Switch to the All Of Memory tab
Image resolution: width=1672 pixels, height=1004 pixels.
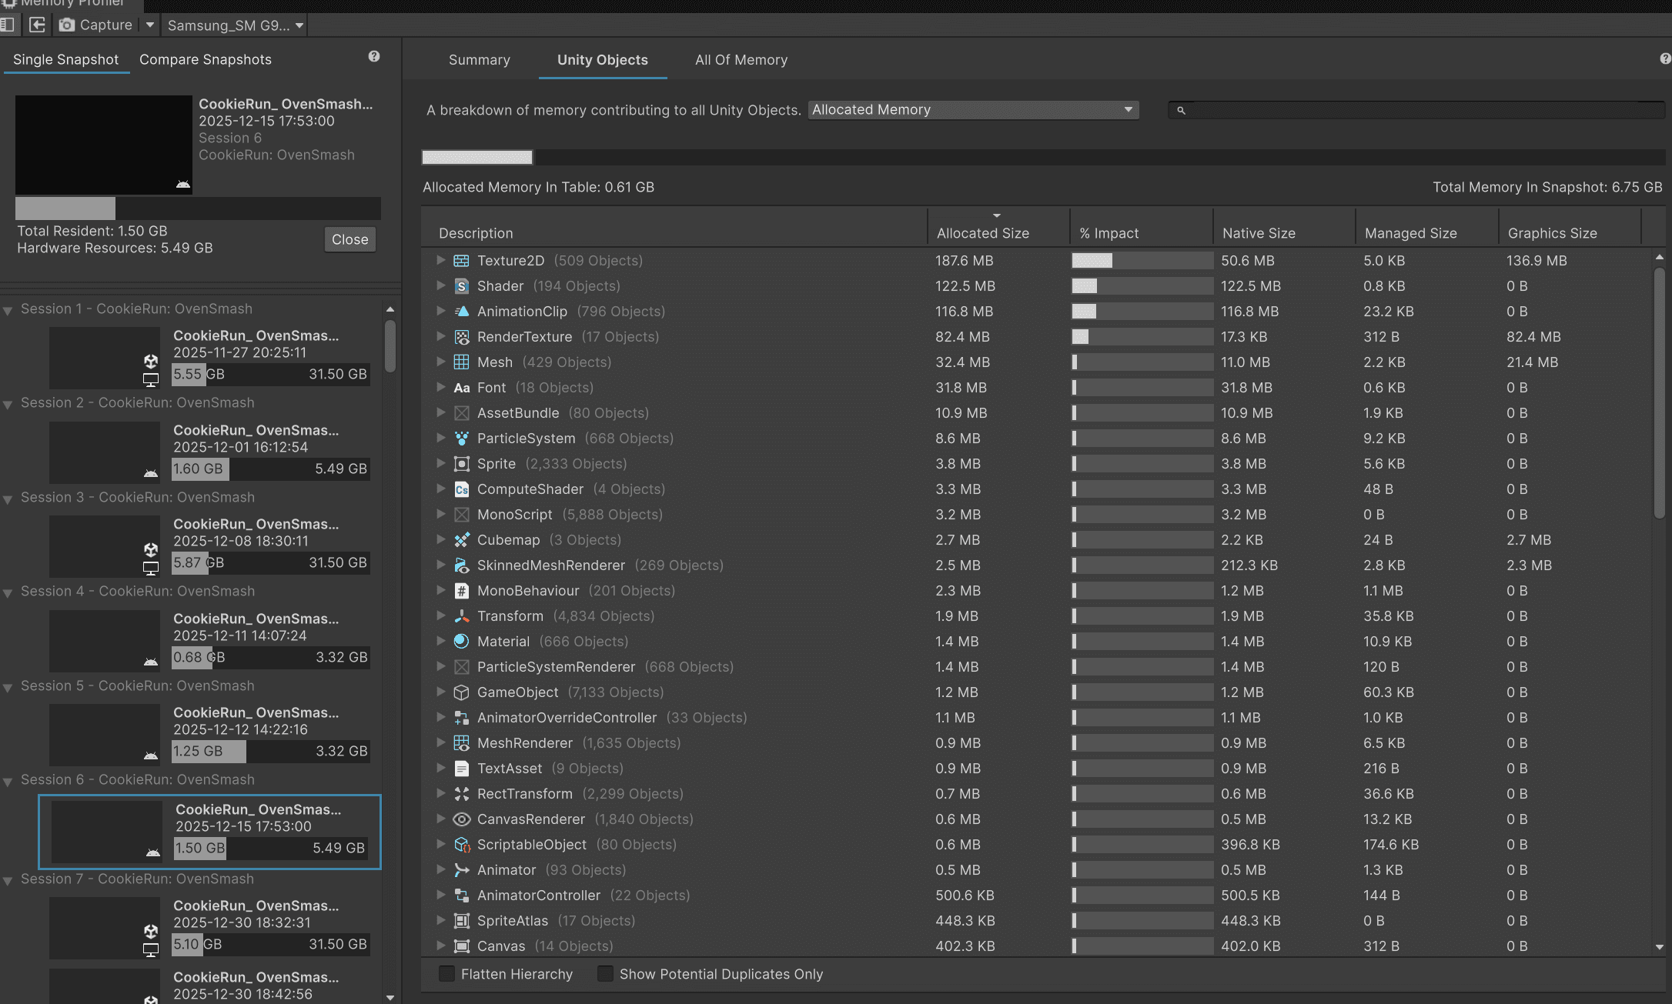741,60
